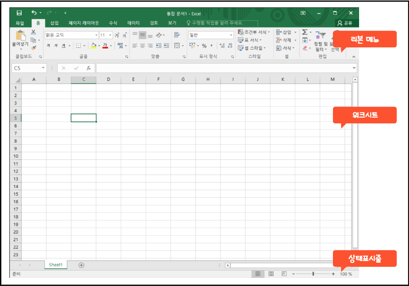The image size is (409, 286).
Task: Open the font name dropdown
Action: coord(97,35)
